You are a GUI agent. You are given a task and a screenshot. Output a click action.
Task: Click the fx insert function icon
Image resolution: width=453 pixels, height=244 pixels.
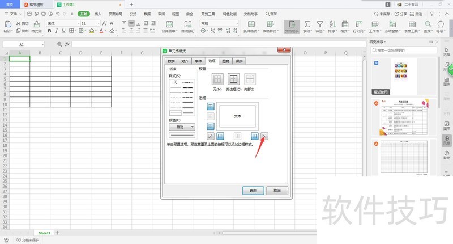(67, 44)
